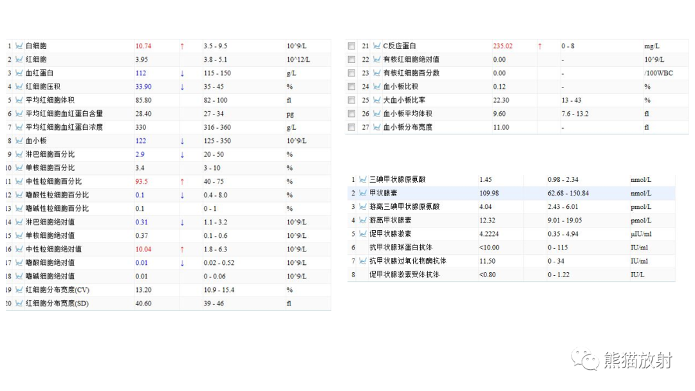Open trend icon for 中性粒细胞百分比
The width and height of the screenshot is (695, 391).
[19, 181]
